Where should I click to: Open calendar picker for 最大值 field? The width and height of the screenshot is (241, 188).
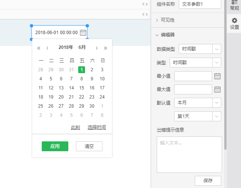click(x=217, y=89)
